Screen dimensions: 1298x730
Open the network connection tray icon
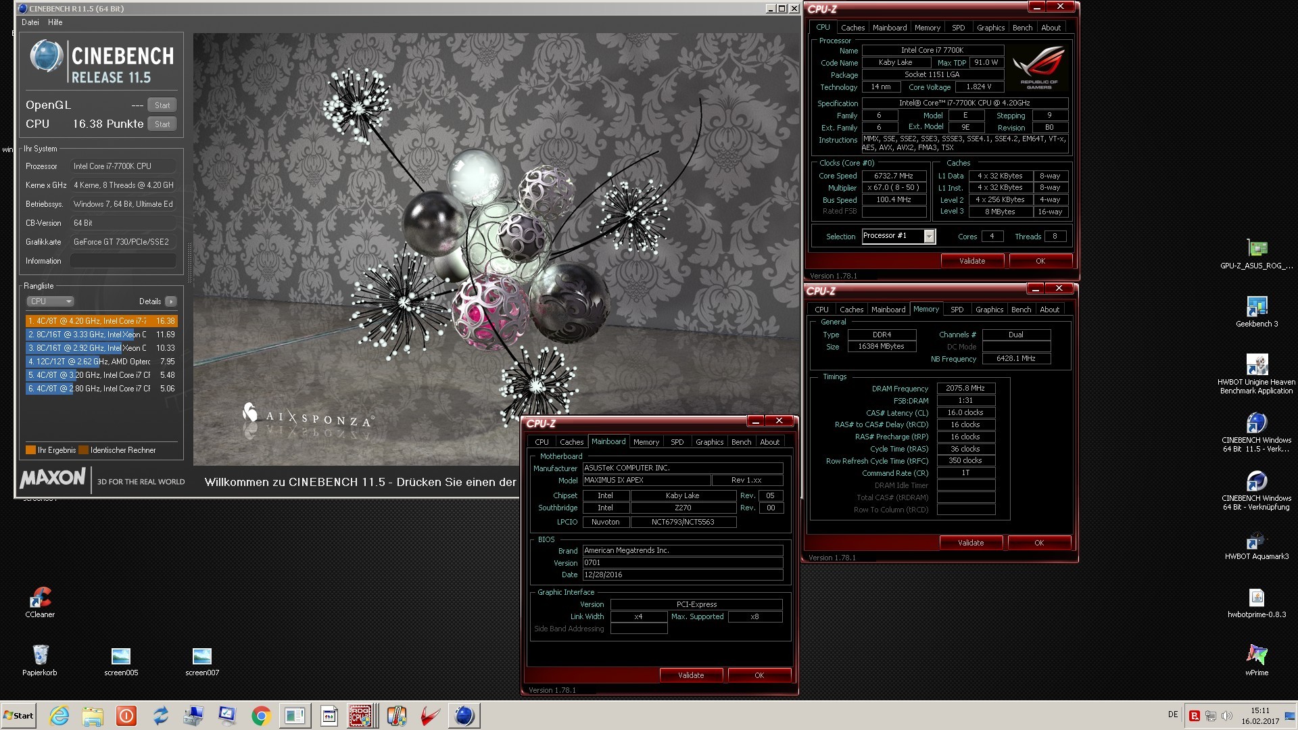pyautogui.click(x=1210, y=716)
